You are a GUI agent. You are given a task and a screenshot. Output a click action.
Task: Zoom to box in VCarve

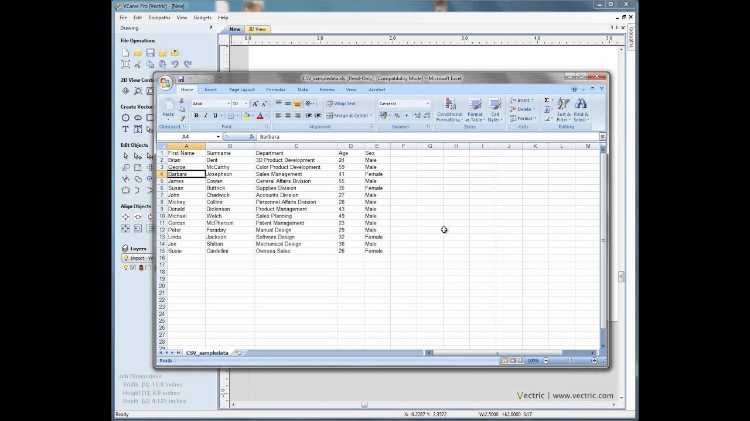click(138, 91)
